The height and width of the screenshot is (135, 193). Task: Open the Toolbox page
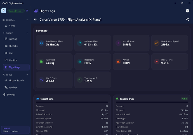coord(16,88)
